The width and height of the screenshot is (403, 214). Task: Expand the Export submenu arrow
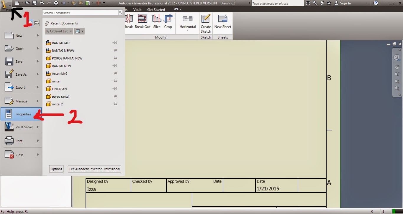(x=38, y=87)
